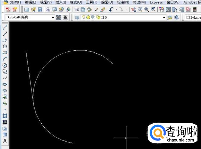Open the ByLayer color control dropdown
Screen dimensions: 201x149
(193, 18)
